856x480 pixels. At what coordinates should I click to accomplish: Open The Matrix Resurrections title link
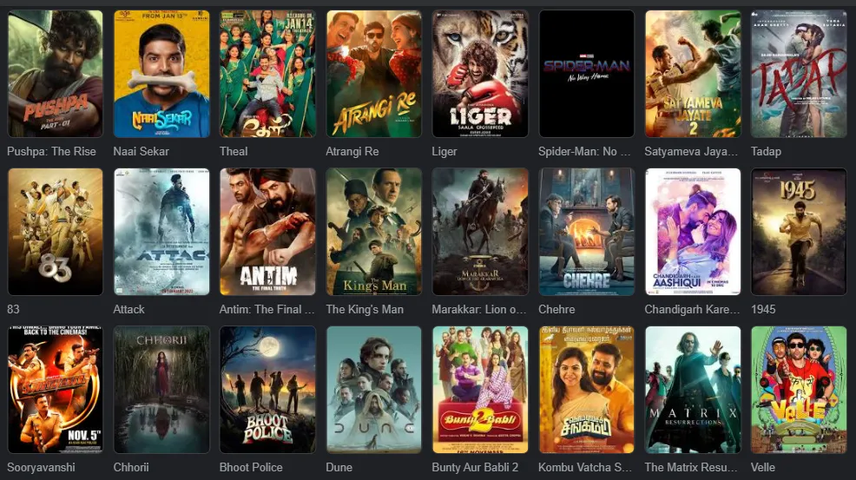tap(690, 468)
